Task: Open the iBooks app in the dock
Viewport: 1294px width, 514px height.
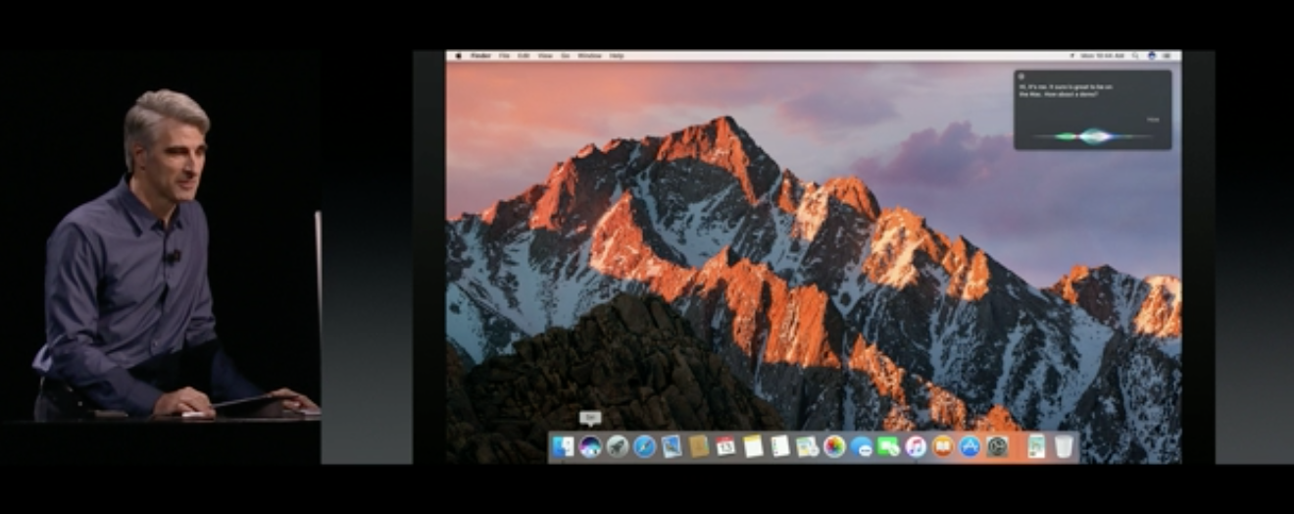Action: click(x=942, y=447)
